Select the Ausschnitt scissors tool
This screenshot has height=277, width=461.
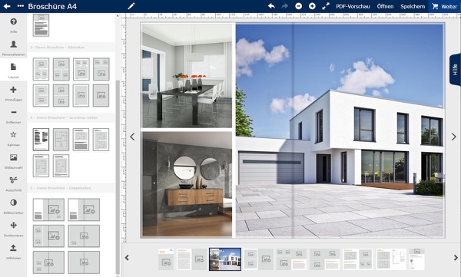point(14,180)
